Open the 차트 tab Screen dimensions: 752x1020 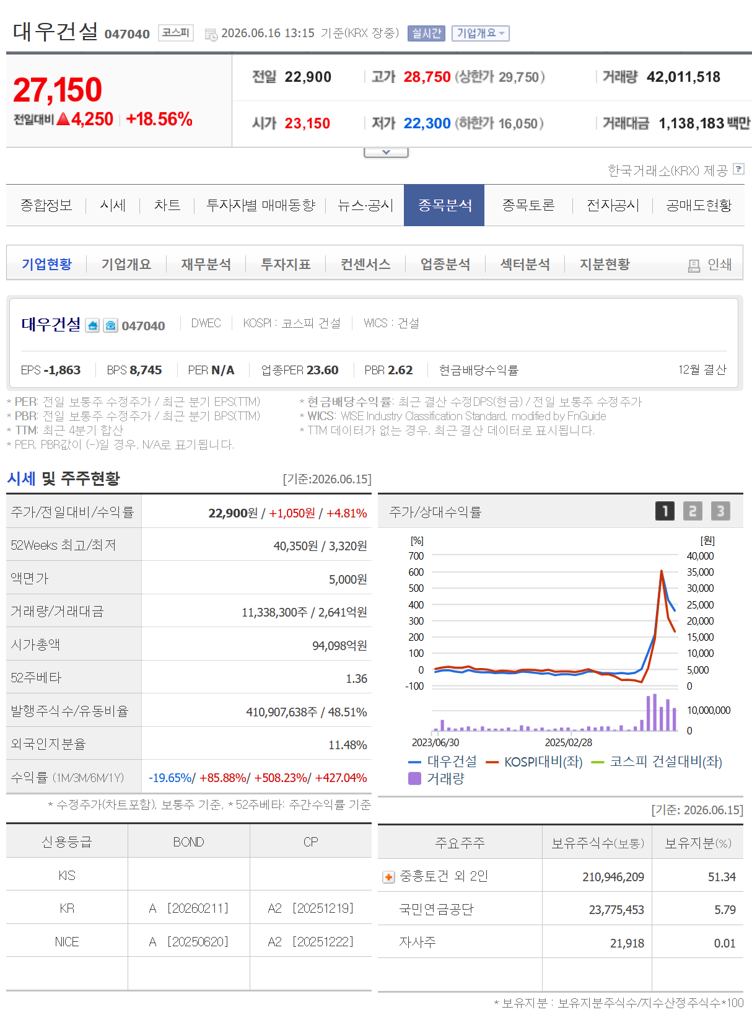tap(167, 205)
